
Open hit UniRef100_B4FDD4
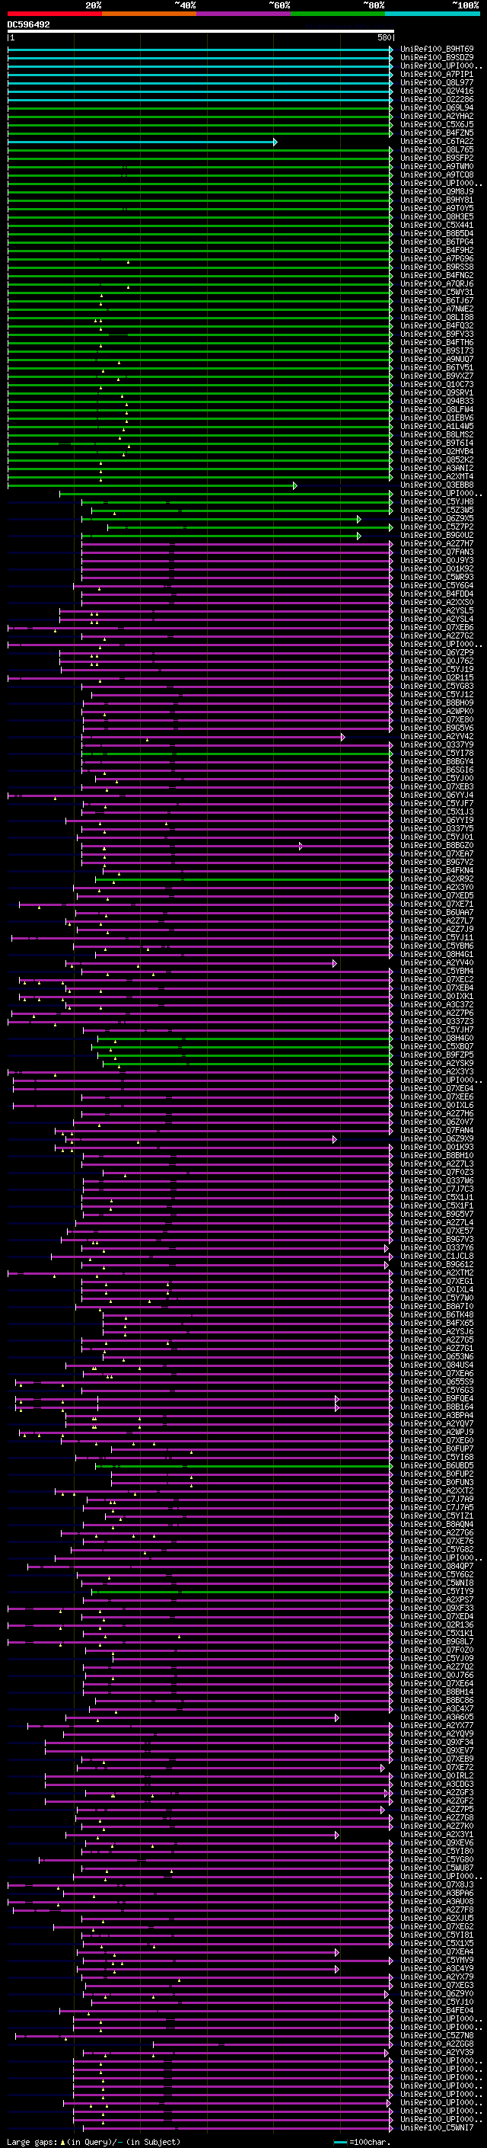pyautogui.click(x=437, y=594)
